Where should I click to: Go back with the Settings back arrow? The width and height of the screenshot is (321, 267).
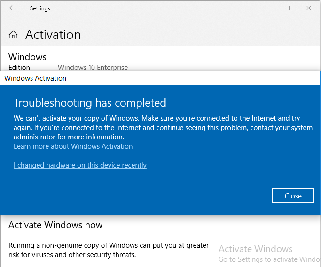pyautogui.click(x=12, y=8)
